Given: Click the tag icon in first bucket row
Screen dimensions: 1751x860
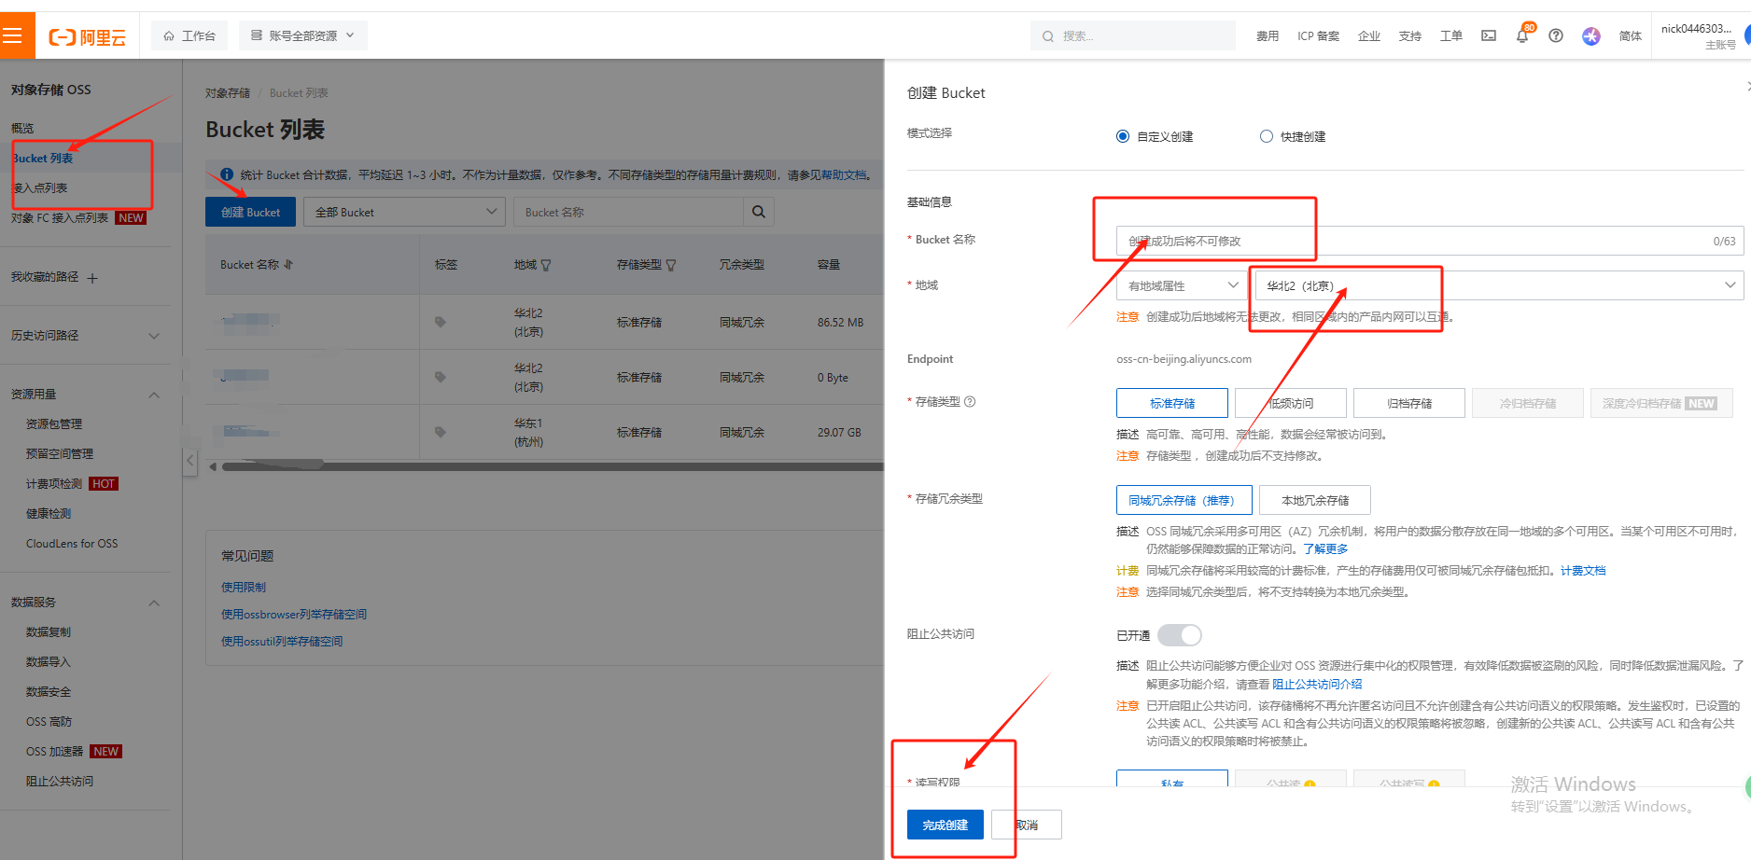Looking at the screenshot, I should coord(441,322).
